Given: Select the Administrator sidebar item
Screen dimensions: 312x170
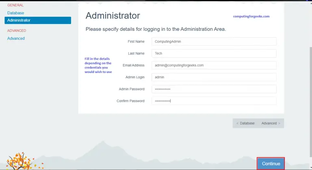Looking at the screenshot, I should (19, 20).
